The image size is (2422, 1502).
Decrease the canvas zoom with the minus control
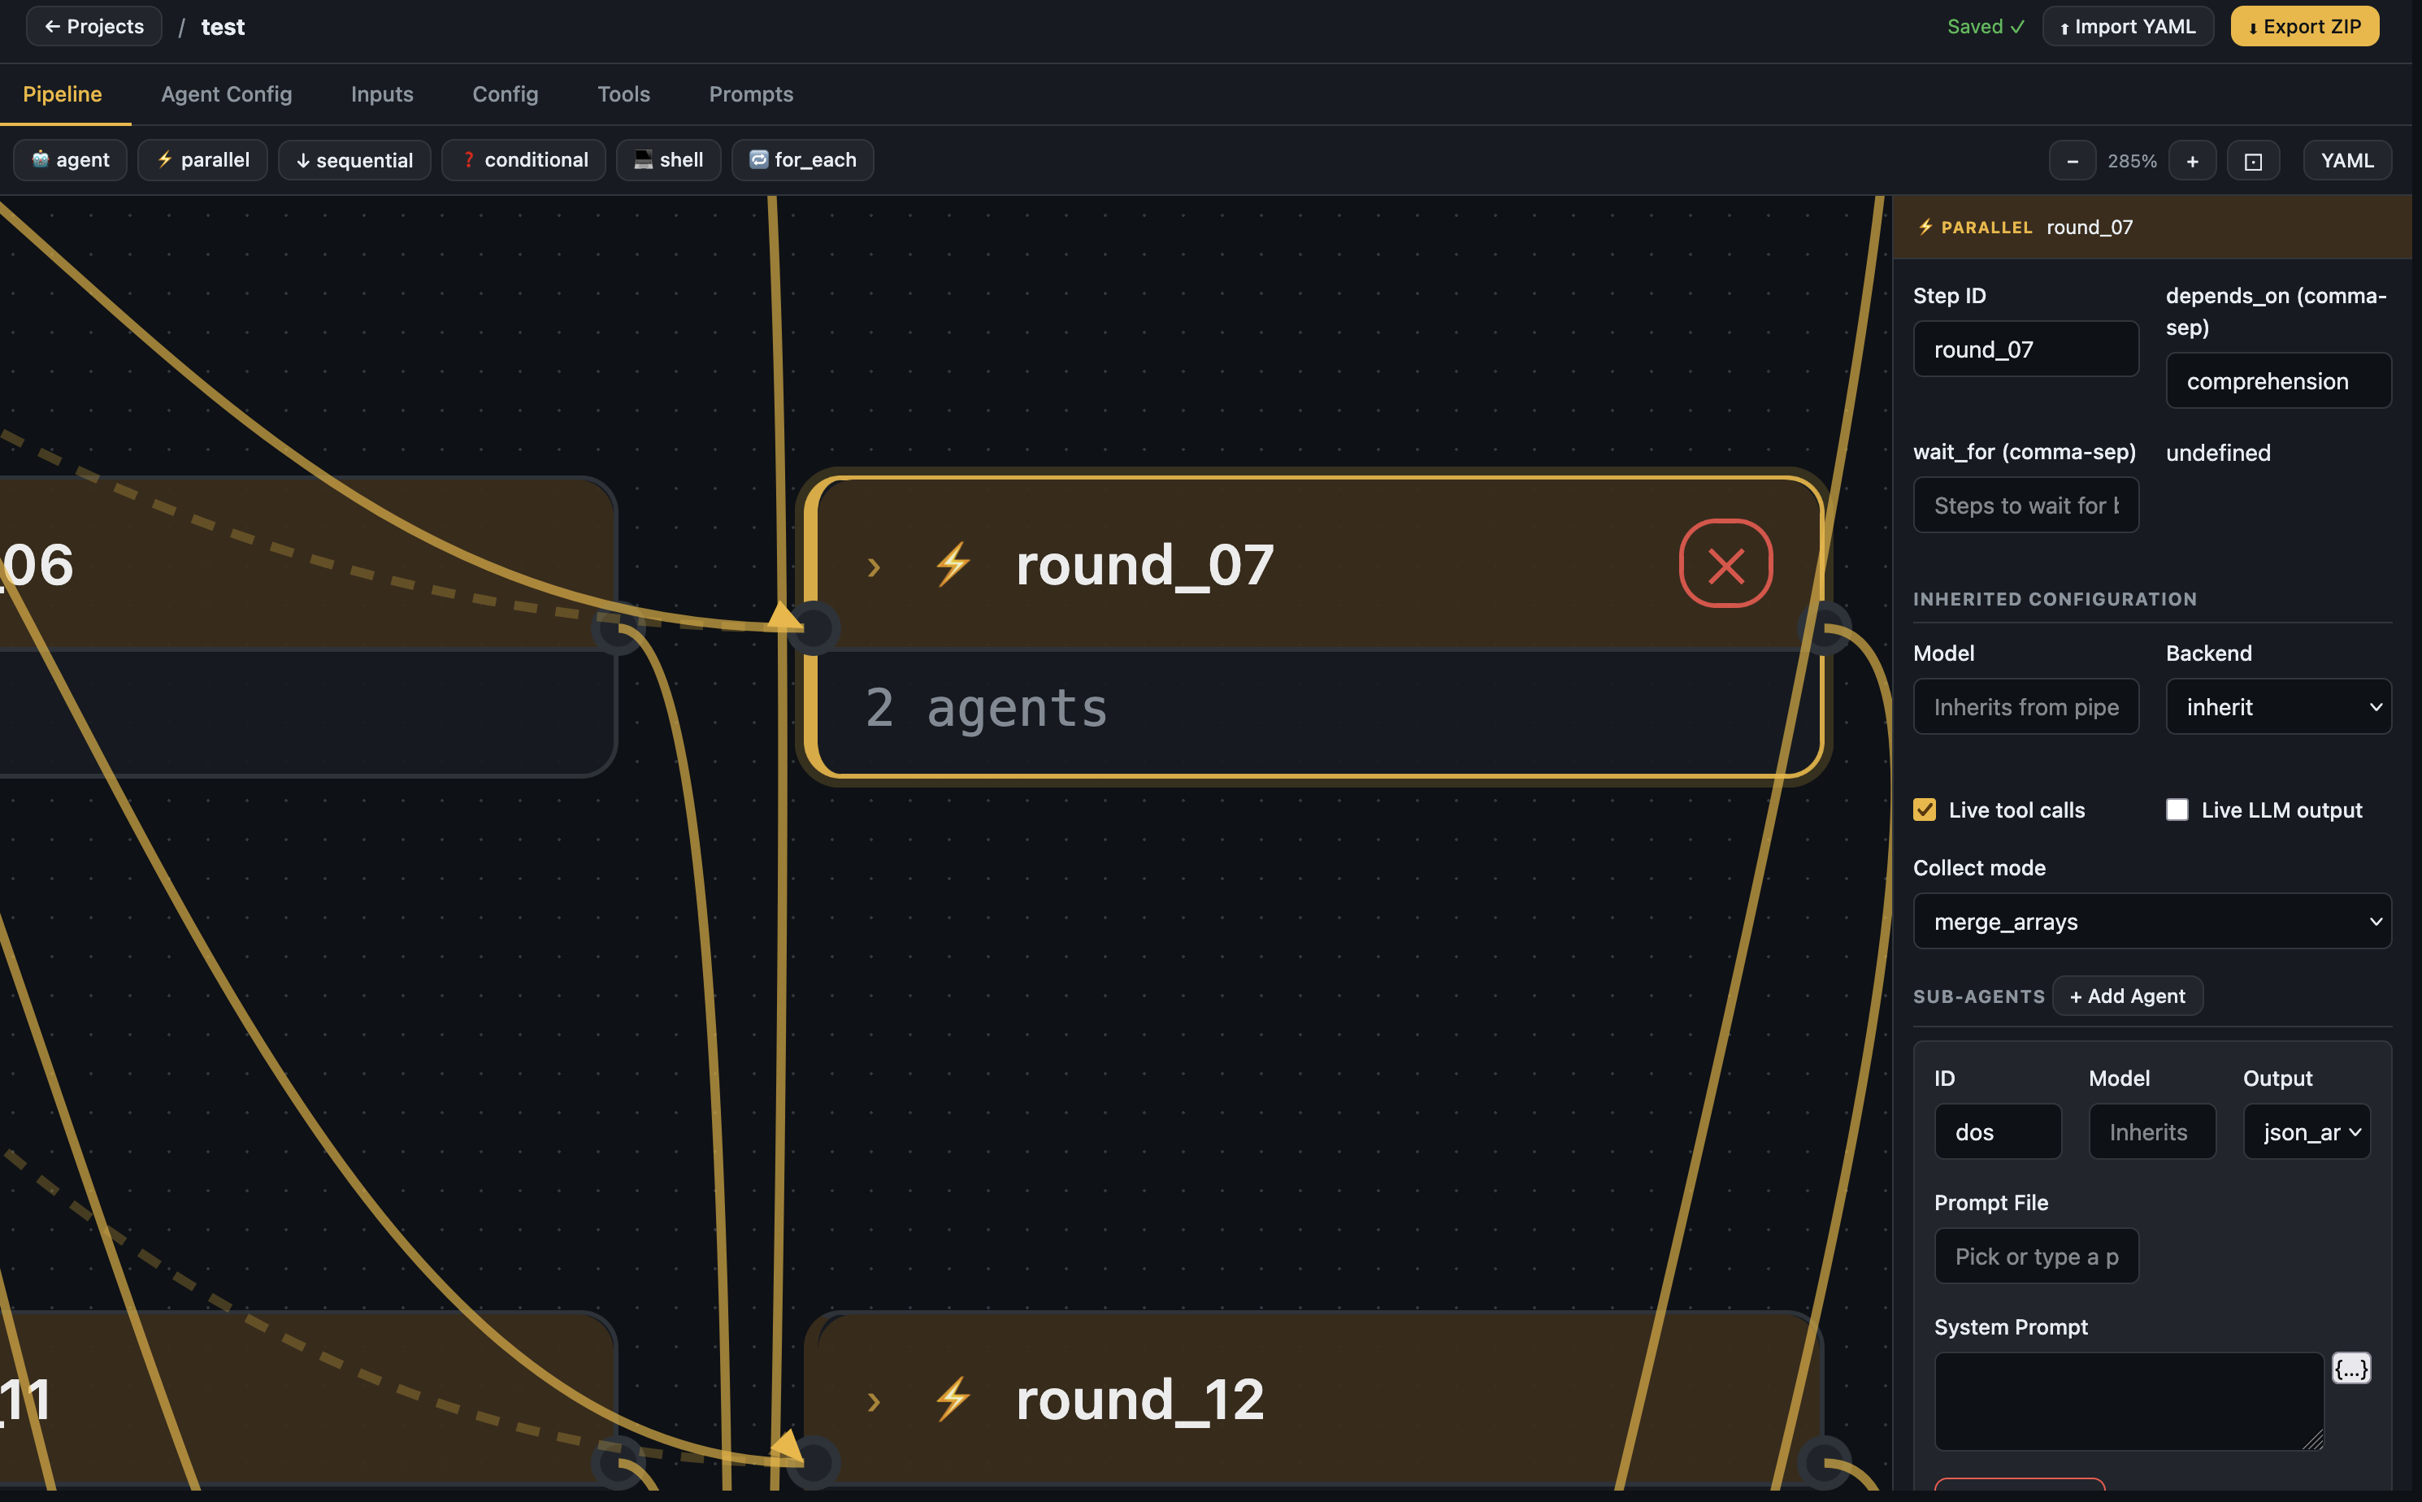pyautogui.click(x=2073, y=160)
